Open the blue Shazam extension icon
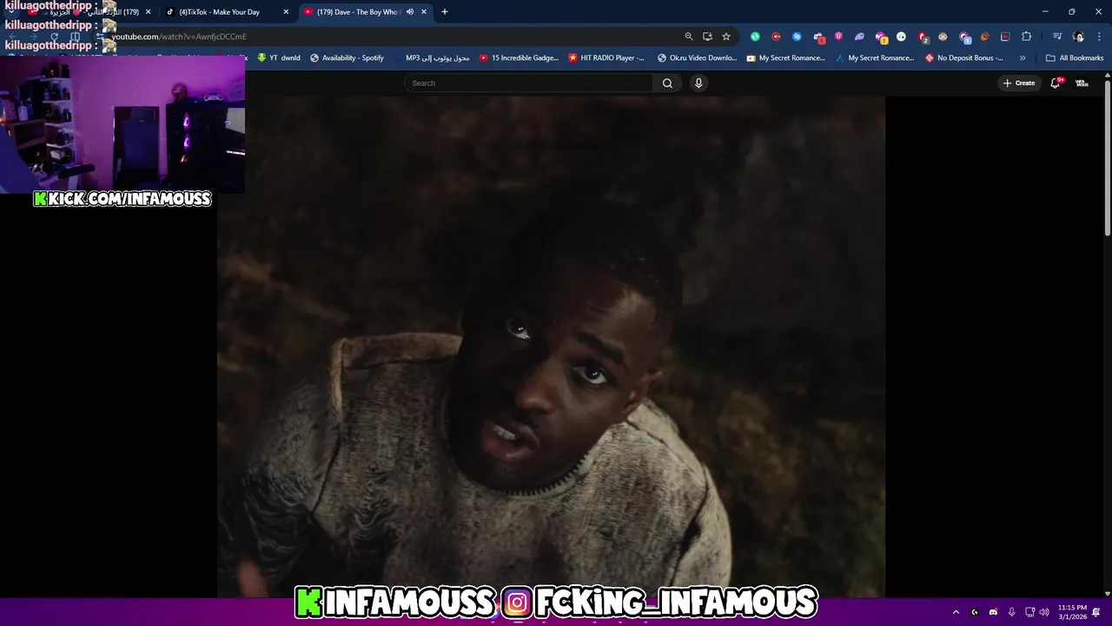Image resolution: width=1112 pixels, height=626 pixels. [x=797, y=37]
